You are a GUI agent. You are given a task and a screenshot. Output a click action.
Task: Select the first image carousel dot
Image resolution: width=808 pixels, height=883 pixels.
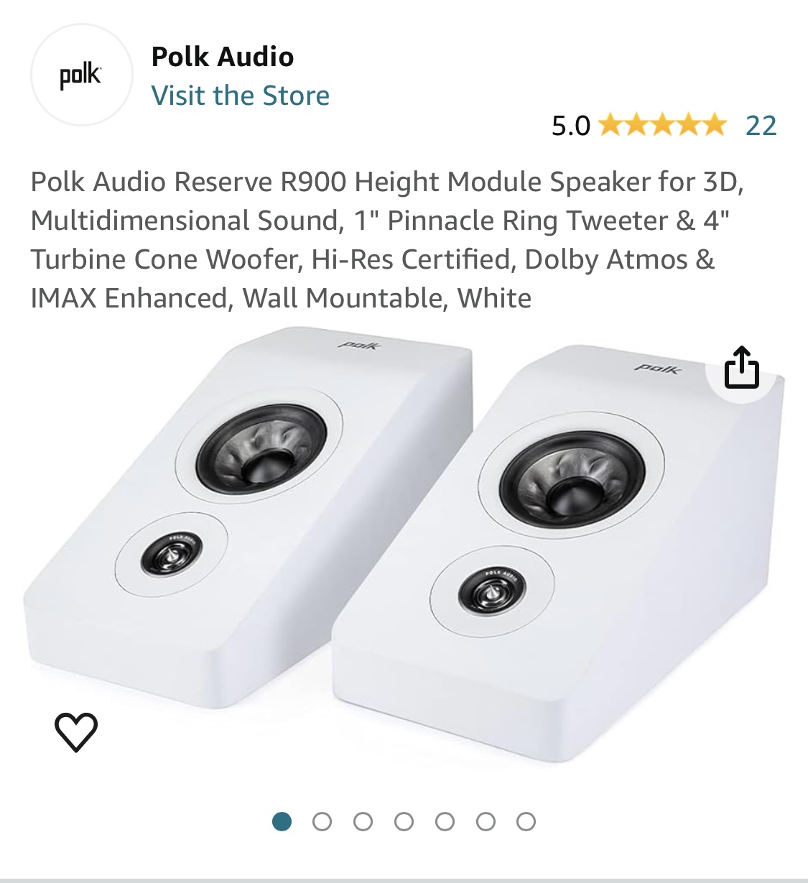pos(282,821)
